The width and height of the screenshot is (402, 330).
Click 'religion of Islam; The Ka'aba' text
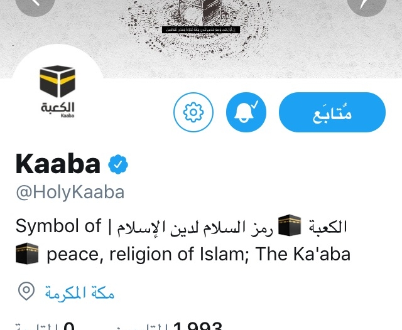click(230, 254)
